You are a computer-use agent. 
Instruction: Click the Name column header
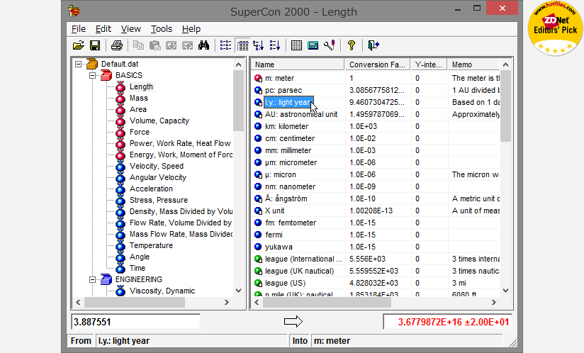coord(298,65)
